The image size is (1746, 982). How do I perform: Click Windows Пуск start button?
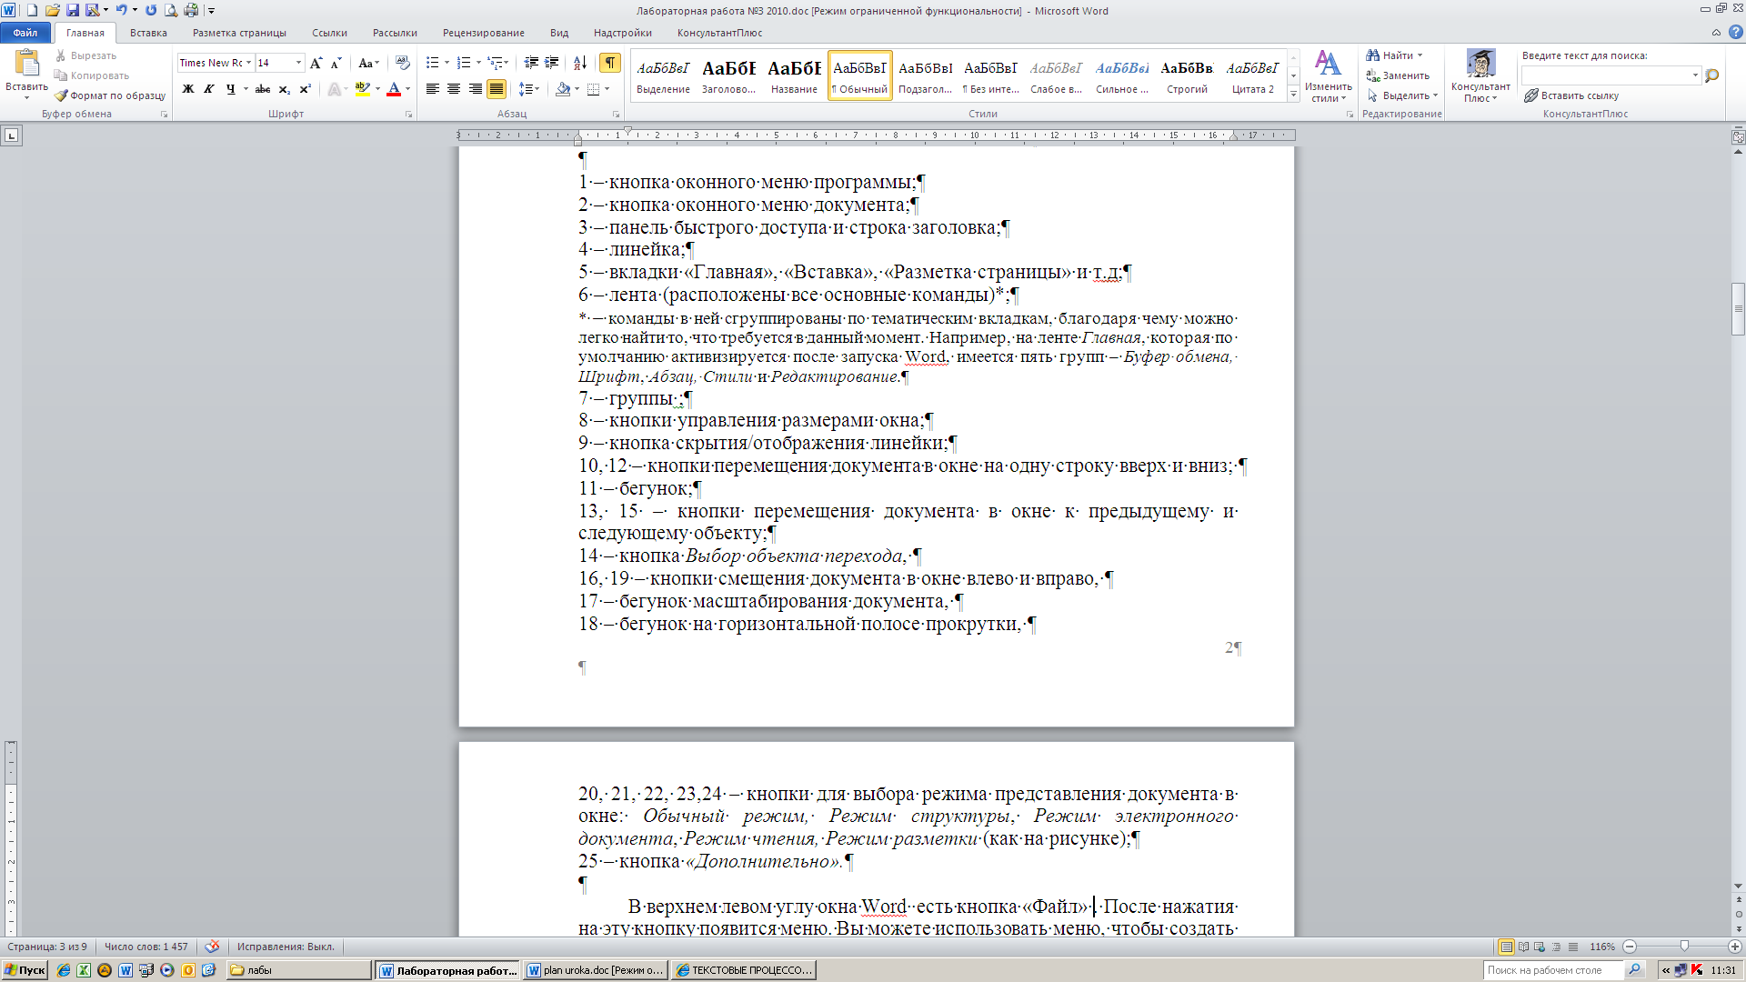point(25,970)
